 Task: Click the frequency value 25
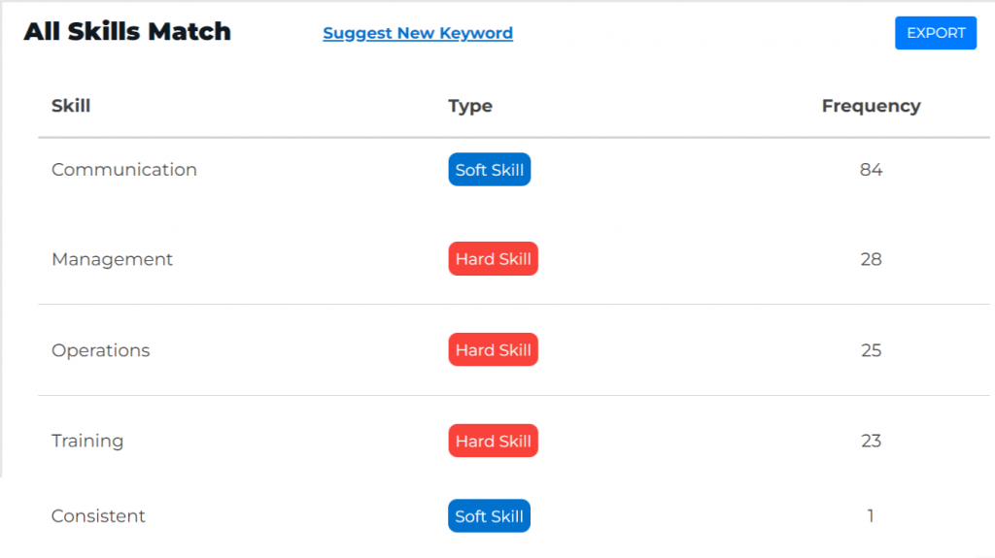(871, 350)
